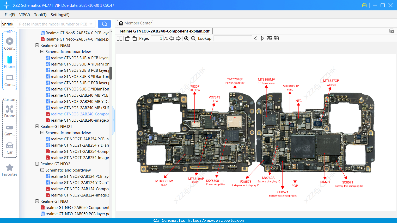Viewport: 397px width, 223px height.
Task: Open the Courses section in the sidebar
Action: click(10, 44)
